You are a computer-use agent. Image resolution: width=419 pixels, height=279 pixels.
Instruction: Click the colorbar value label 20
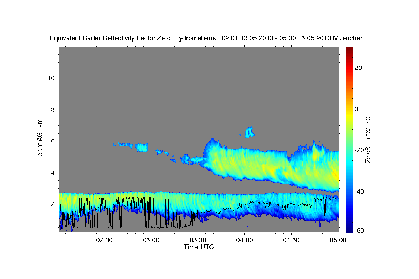(x=359, y=68)
